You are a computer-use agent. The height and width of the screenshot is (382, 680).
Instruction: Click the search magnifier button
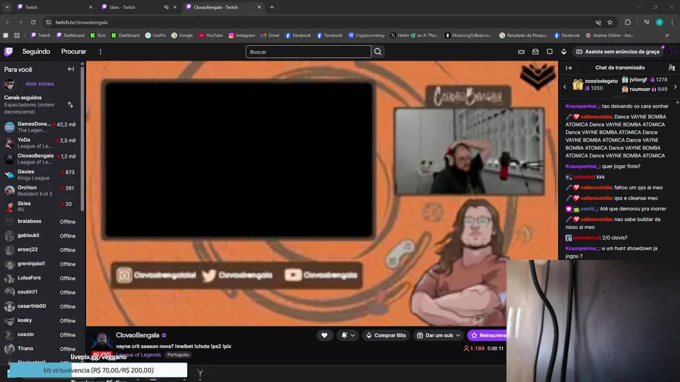tap(378, 51)
